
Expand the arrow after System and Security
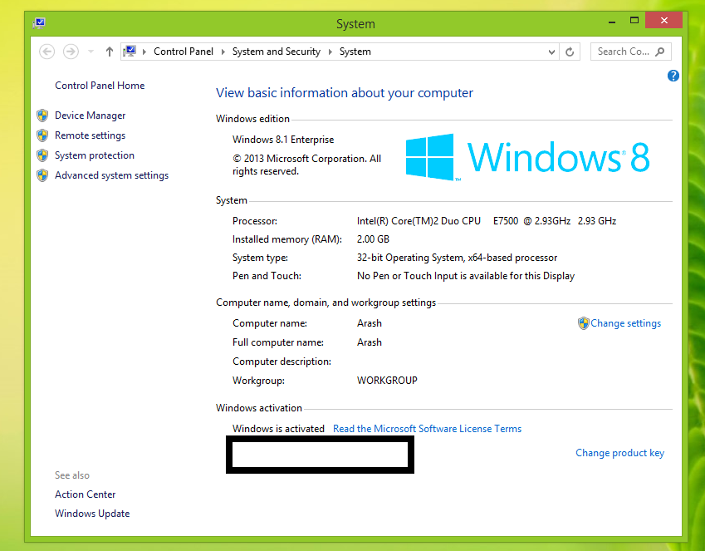(x=330, y=52)
